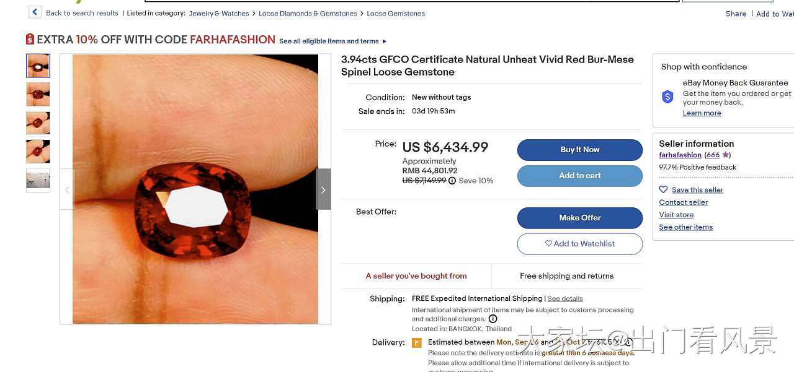Click the next image arrow on gallery
Screen dimensions: 794x372
[x=323, y=189]
